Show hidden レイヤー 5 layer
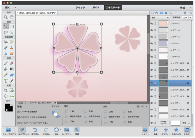The height and width of the screenshot is (138, 195). click(151, 23)
